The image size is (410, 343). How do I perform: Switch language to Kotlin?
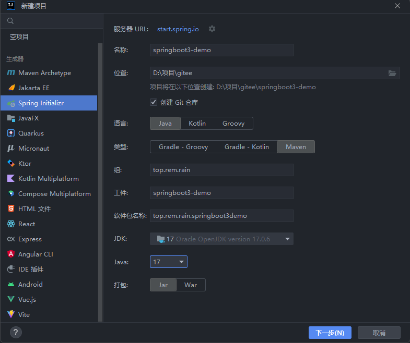pyautogui.click(x=197, y=124)
